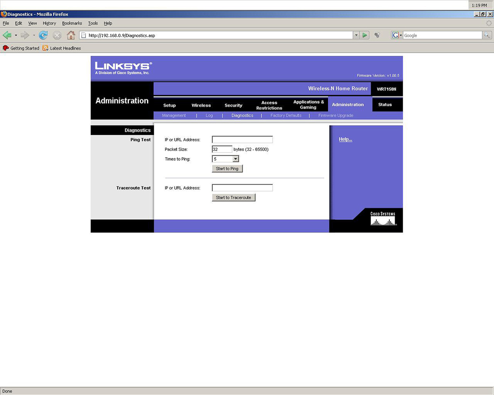
Task: Open the address bar history dropdown
Action: tap(356, 35)
